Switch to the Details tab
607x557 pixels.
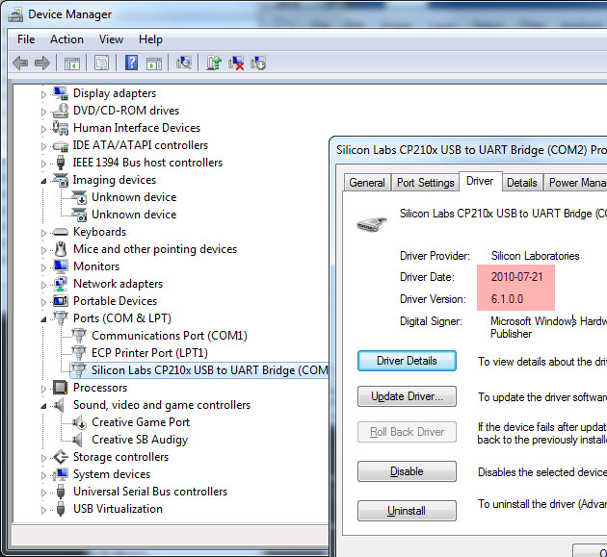(521, 183)
